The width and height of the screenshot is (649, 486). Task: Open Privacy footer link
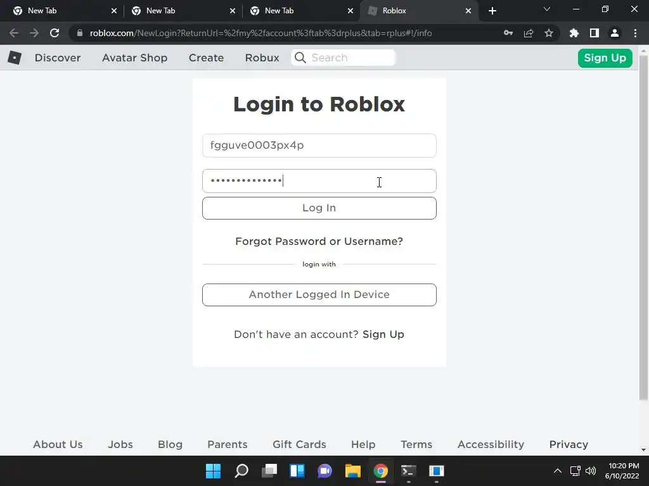[569, 444]
